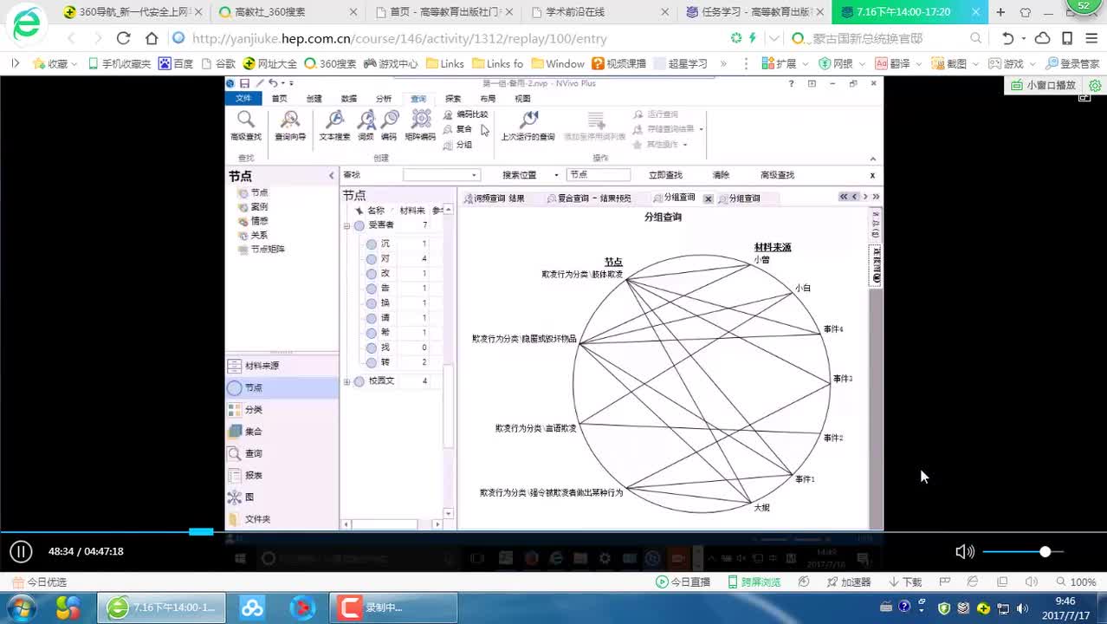
Task: Select 情感 in the nodes tree
Action: (259, 221)
